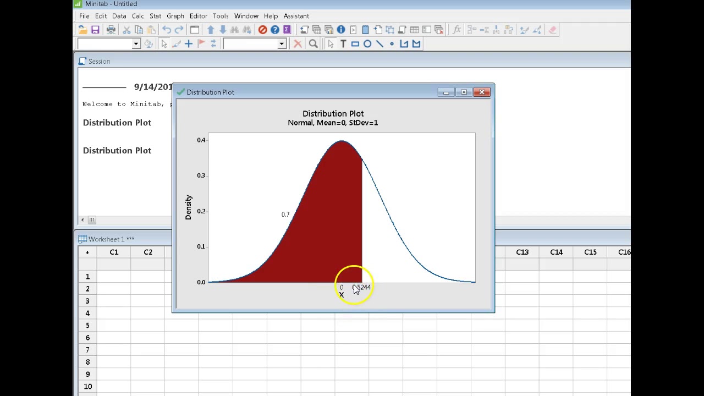Open the Editor menu
Image resolution: width=704 pixels, height=396 pixels.
(x=199, y=16)
